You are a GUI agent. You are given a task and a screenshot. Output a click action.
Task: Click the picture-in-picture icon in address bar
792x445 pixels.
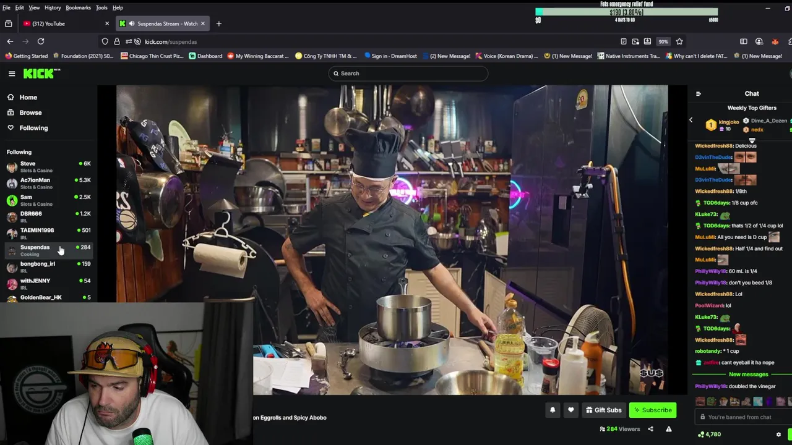pos(635,41)
